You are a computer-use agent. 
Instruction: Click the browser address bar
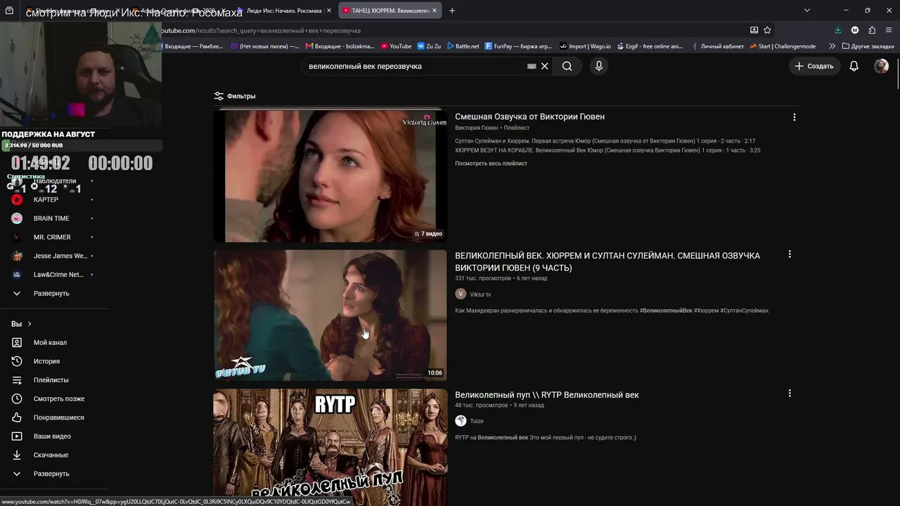tap(450, 30)
